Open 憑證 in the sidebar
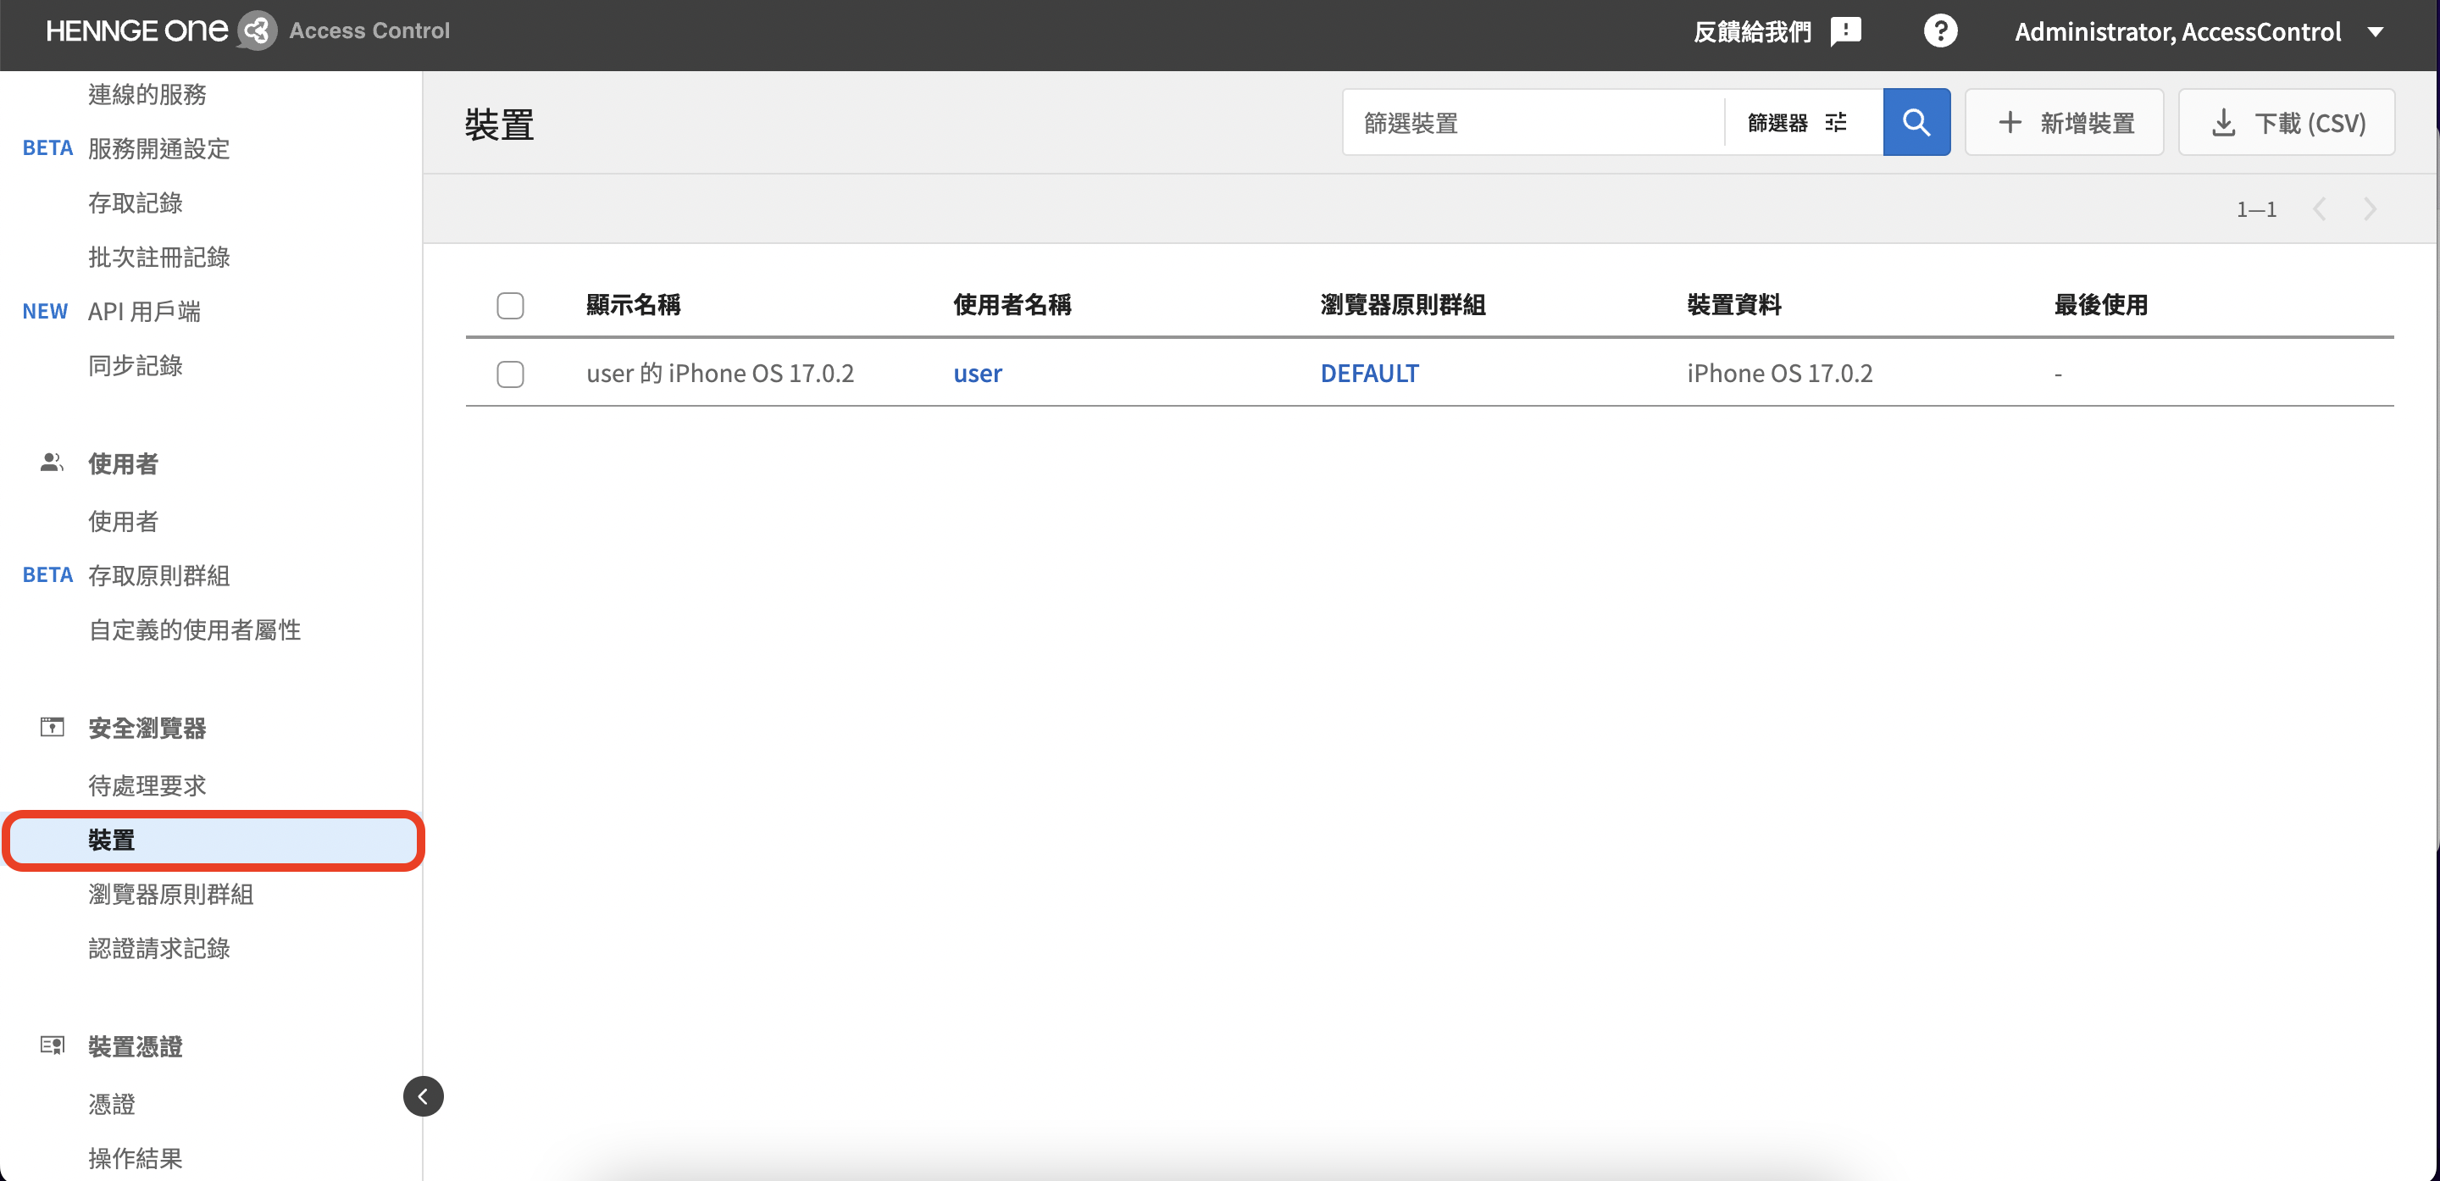This screenshot has width=2440, height=1181. (112, 1103)
